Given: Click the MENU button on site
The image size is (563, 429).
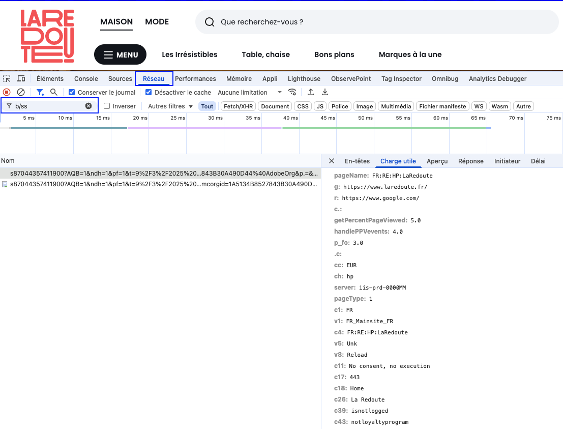Looking at the screenshot, I should pos(120,55).
